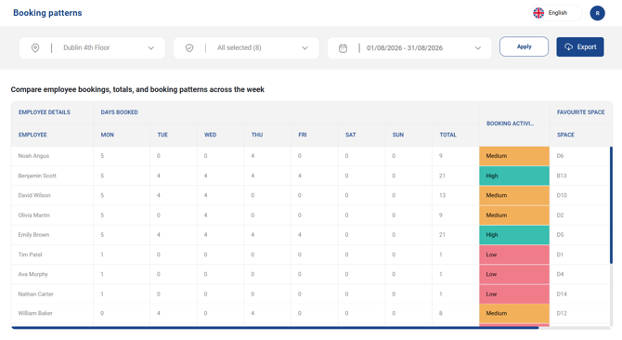Sort by SAT column header

coord(350,135)
